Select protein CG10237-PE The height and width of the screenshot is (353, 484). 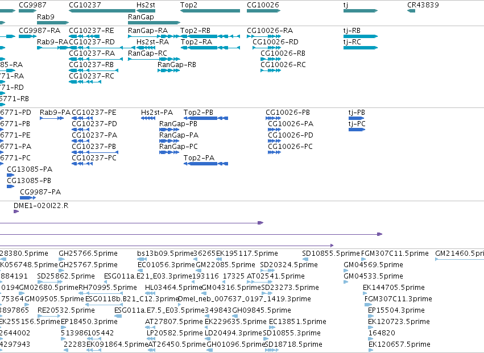(x=94, y=113)
